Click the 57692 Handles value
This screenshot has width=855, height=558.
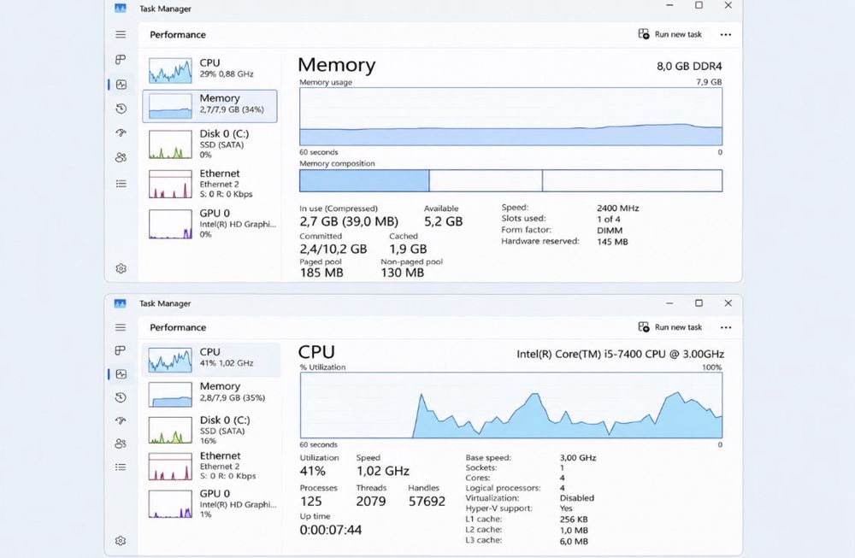click(x=427, y=502)
